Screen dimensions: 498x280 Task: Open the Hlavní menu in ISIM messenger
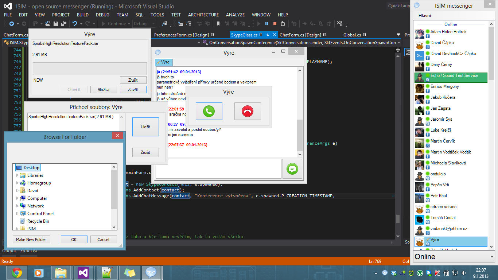[x=425, y=16]
